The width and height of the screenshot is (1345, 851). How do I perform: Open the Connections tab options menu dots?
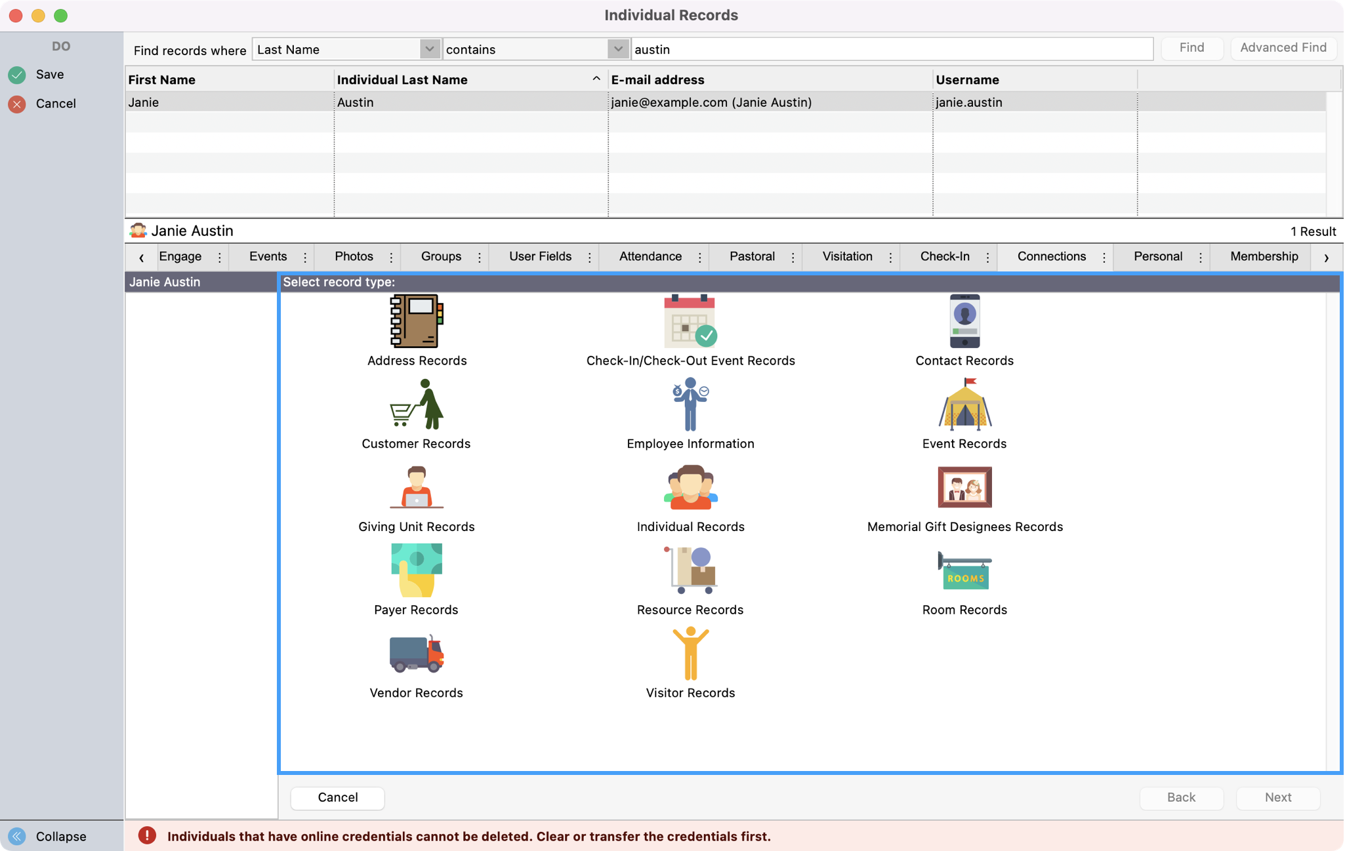1104,258
